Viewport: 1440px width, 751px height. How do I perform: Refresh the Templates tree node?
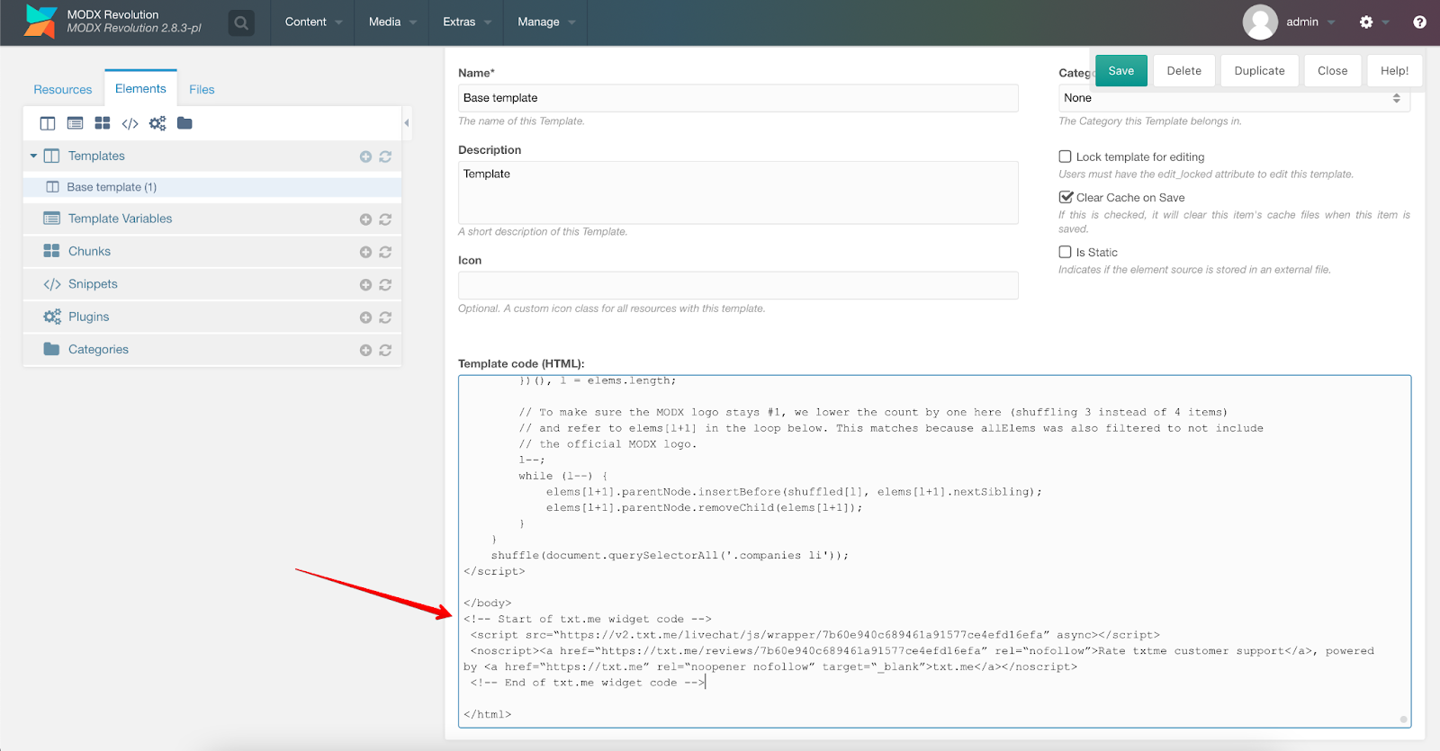pos(385,156)
